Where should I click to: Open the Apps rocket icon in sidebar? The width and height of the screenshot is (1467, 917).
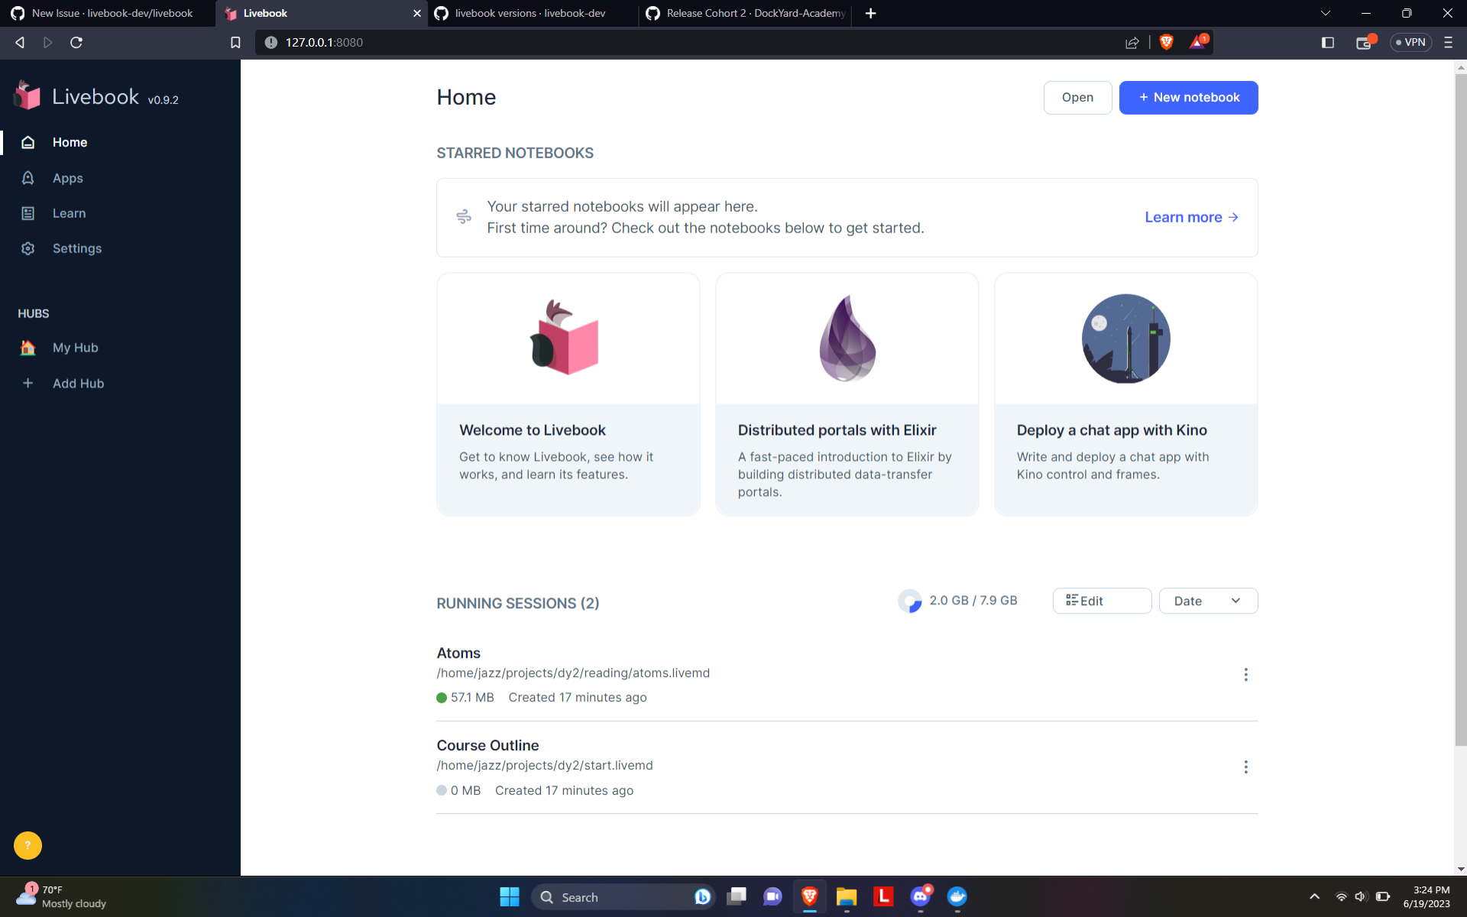[x=28, y=178]
